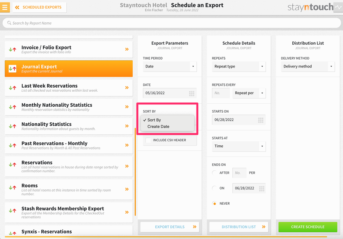Open the chevron for Past Reservations - Monthly
343x239 pixels.
coord(127,145)
